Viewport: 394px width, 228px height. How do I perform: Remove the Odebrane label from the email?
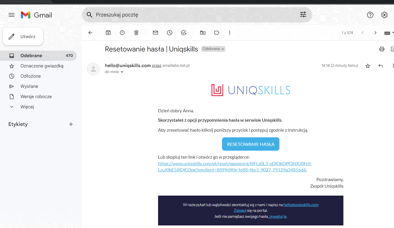pyautogui.click(x=223, y=49)
